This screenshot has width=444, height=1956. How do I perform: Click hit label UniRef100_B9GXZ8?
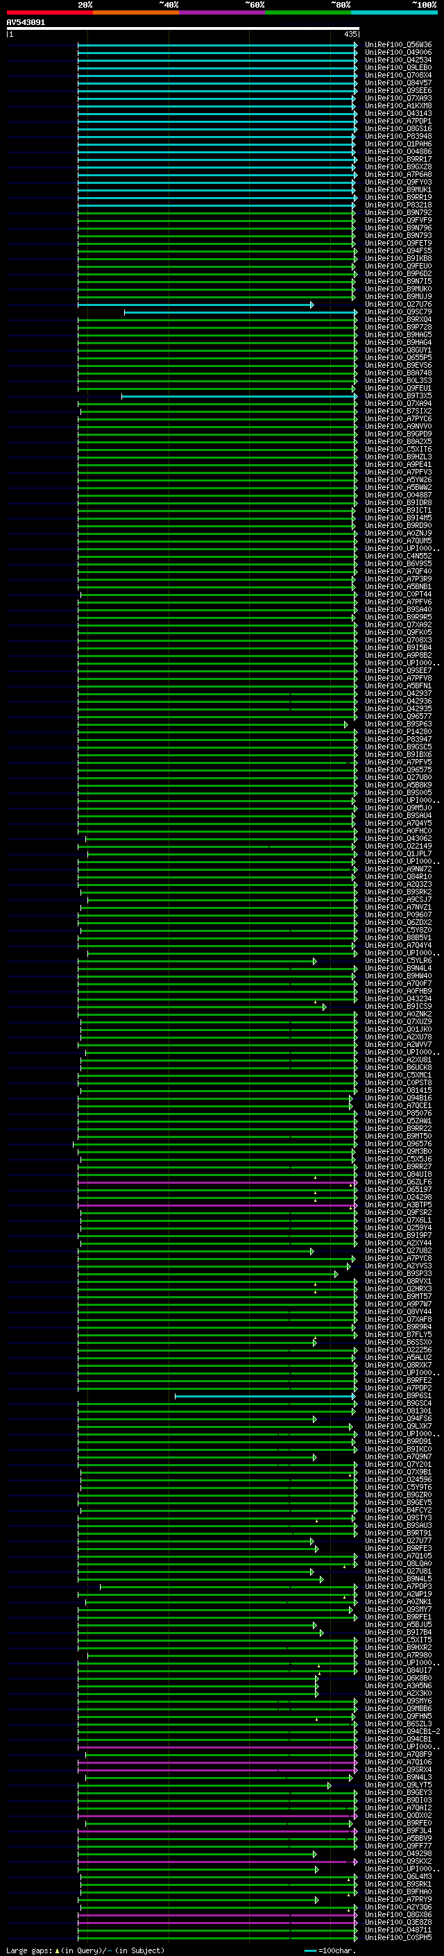(398, 167)
